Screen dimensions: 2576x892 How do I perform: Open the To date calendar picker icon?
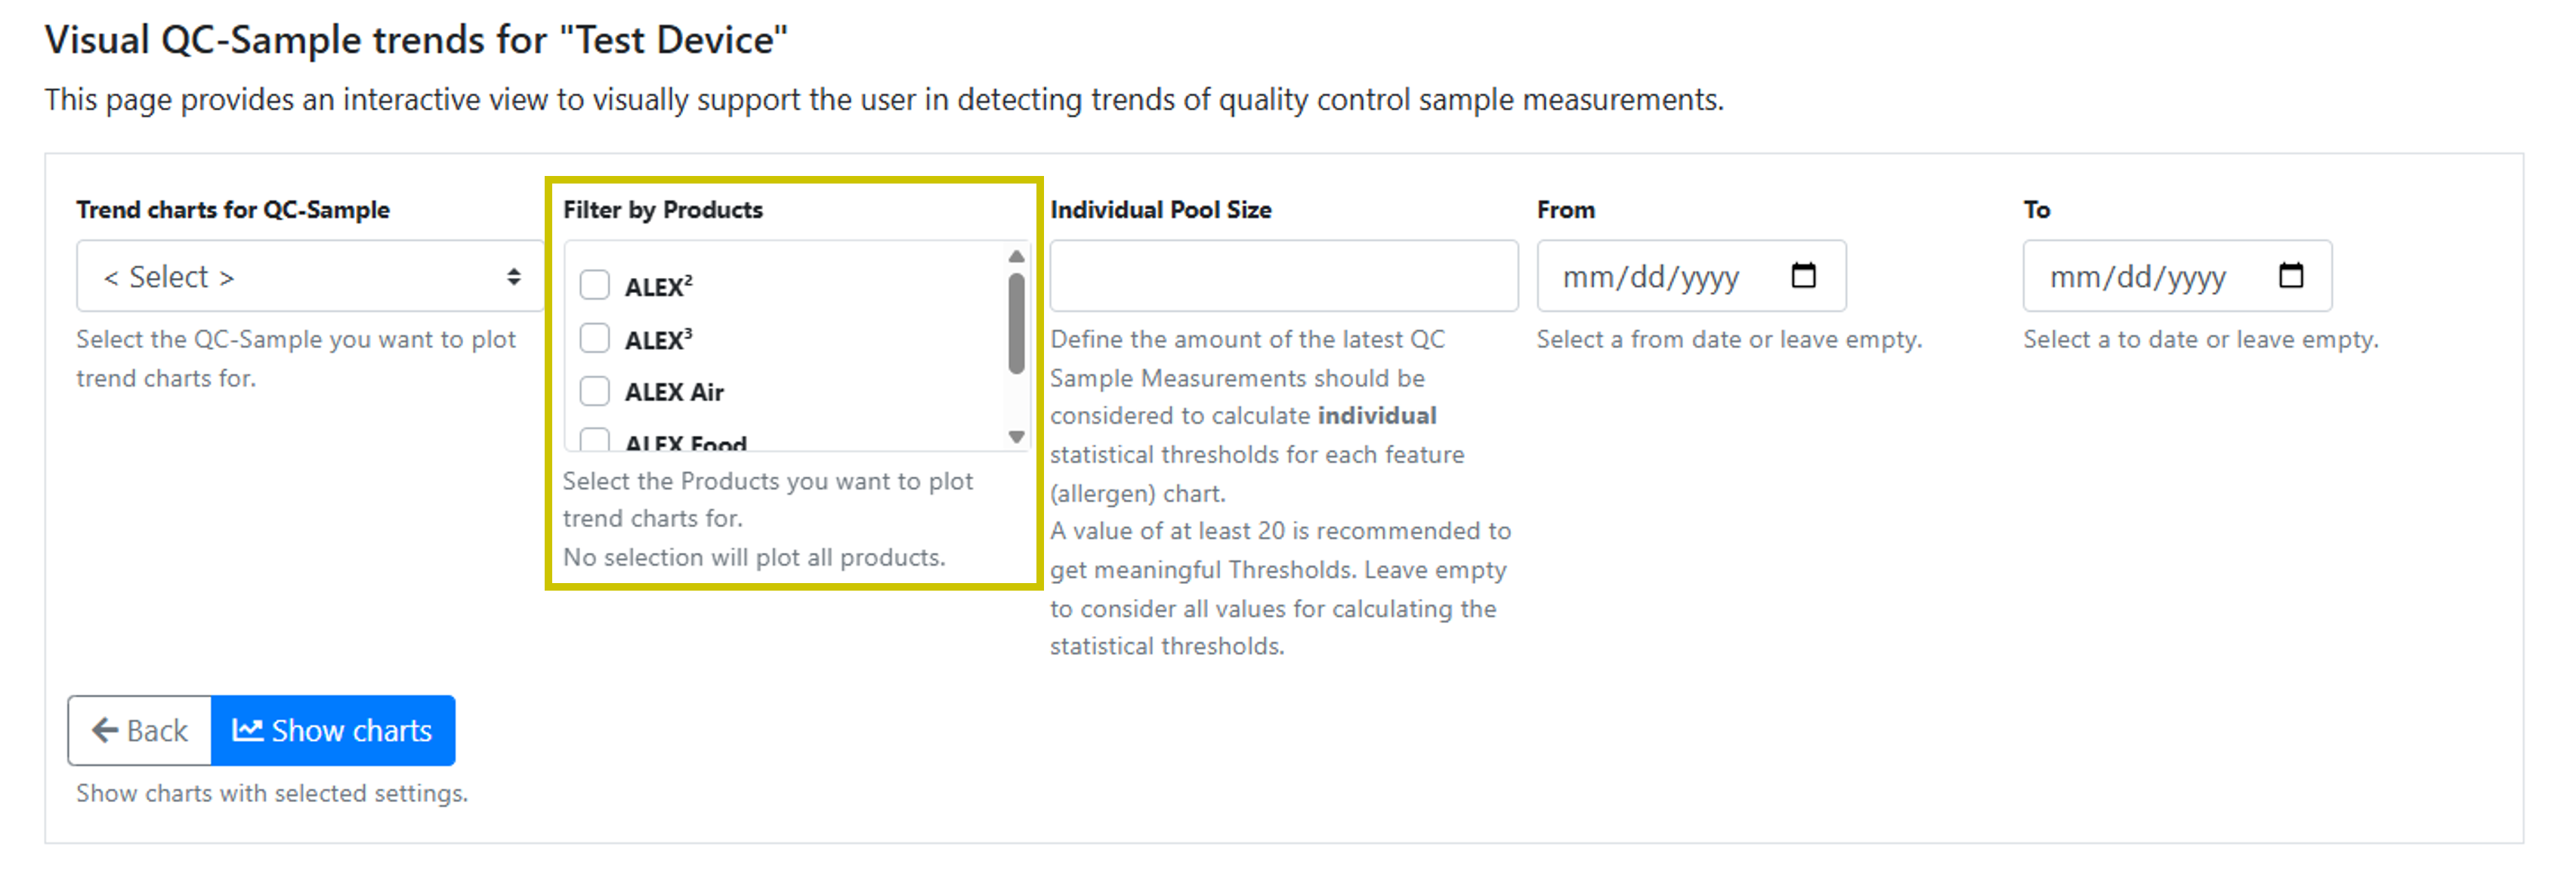click(2290, 275)
